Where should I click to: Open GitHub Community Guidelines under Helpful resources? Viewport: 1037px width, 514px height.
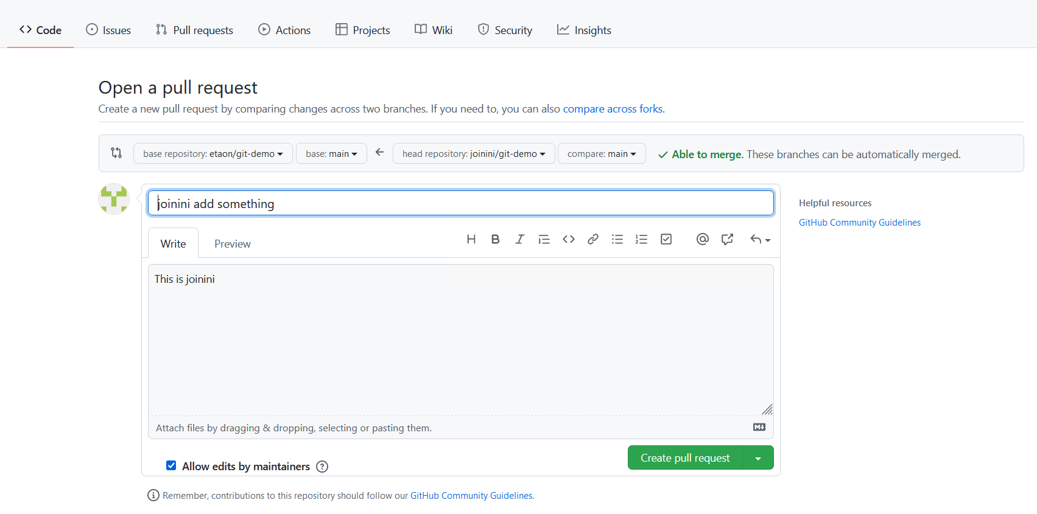tap(860, 223)
